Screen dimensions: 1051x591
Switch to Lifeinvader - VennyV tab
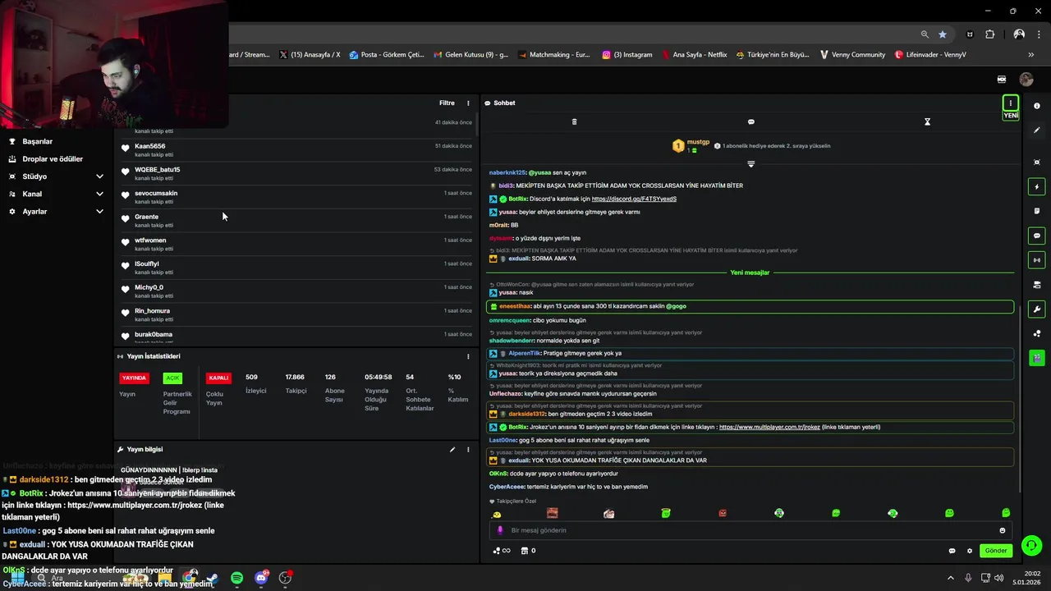tap(930, 55)
